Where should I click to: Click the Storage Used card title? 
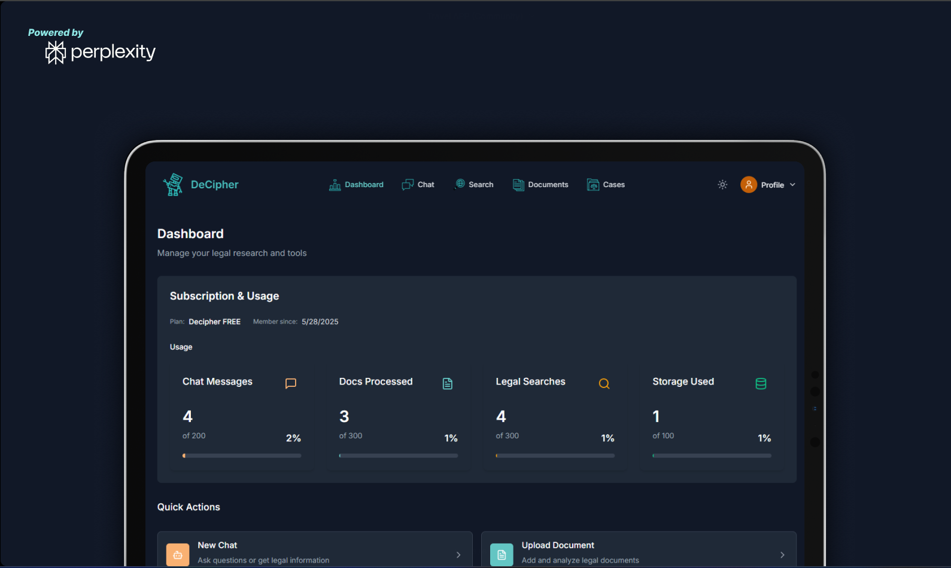click(683, 381)
